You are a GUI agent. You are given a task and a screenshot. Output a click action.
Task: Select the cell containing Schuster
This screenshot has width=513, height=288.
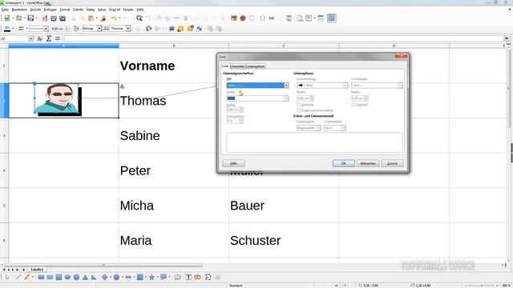click(284, 240)
